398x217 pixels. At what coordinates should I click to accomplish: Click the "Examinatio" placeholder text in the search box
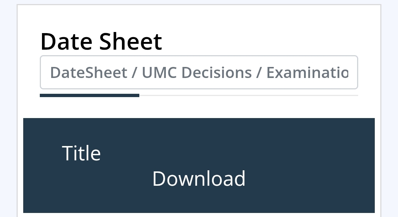307,73
